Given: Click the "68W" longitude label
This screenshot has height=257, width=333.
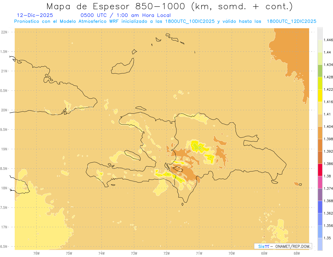Looking at the screenshot, I should pos(297,253).
